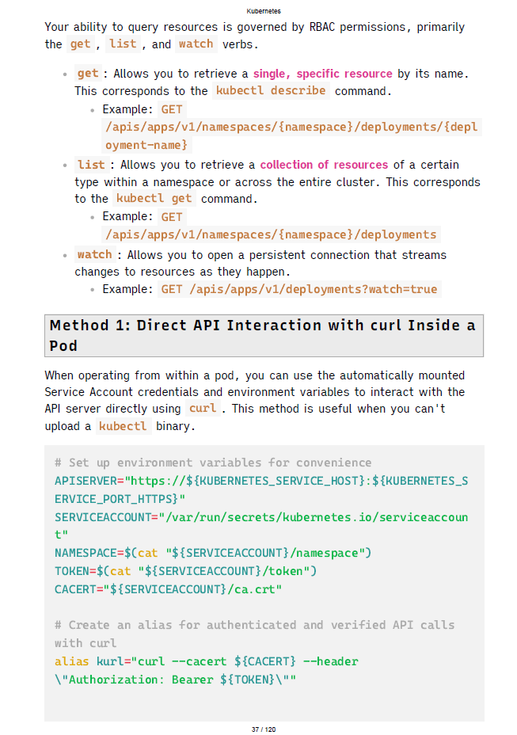Click the TOKEN variable line in code

[x=185, y=571]
